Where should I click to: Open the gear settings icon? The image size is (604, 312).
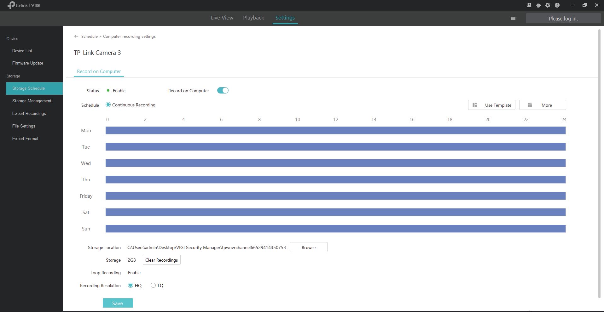[x=548, y=5]
